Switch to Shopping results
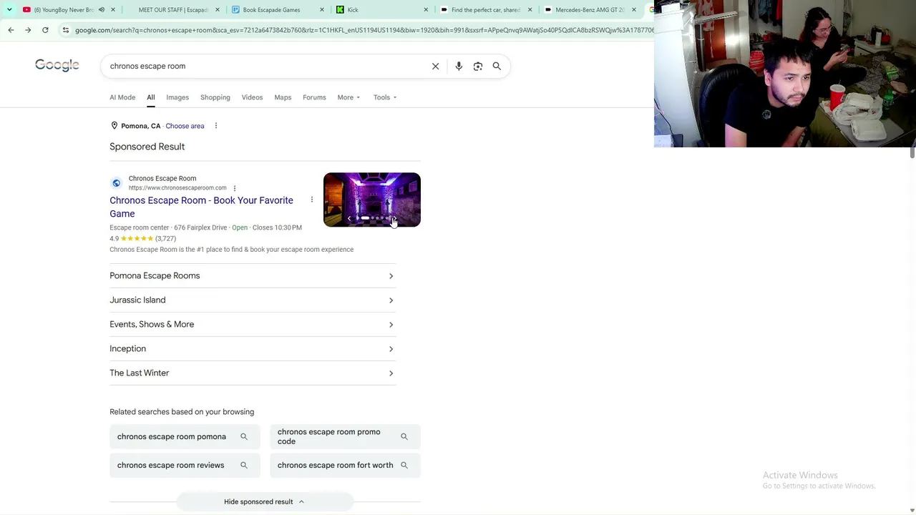The image size is (916, 515). coord(215,97)
